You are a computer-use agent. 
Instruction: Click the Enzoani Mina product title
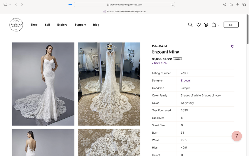166,52
